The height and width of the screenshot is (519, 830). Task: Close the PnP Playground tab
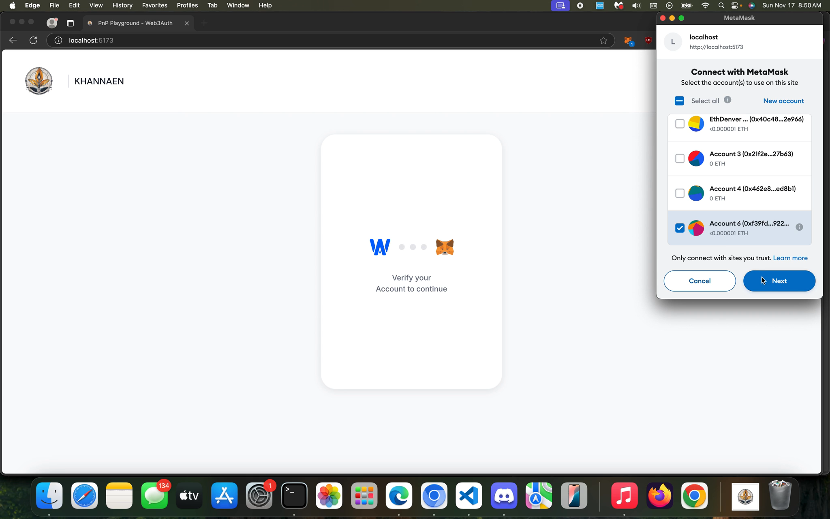pos(187,23)
